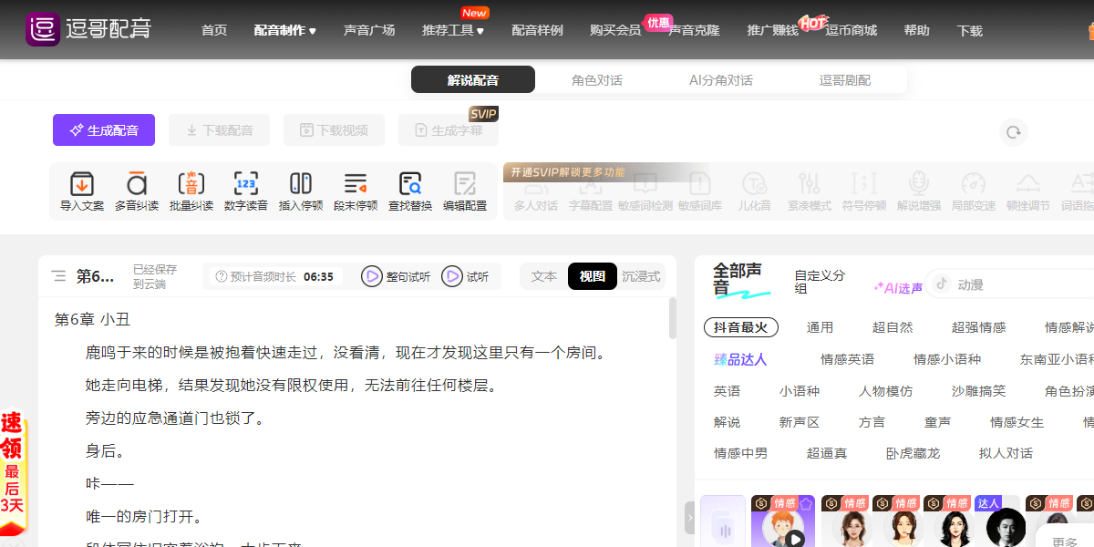
Task: Open the 逗哥剧配 tab
Action: (845, 80)
